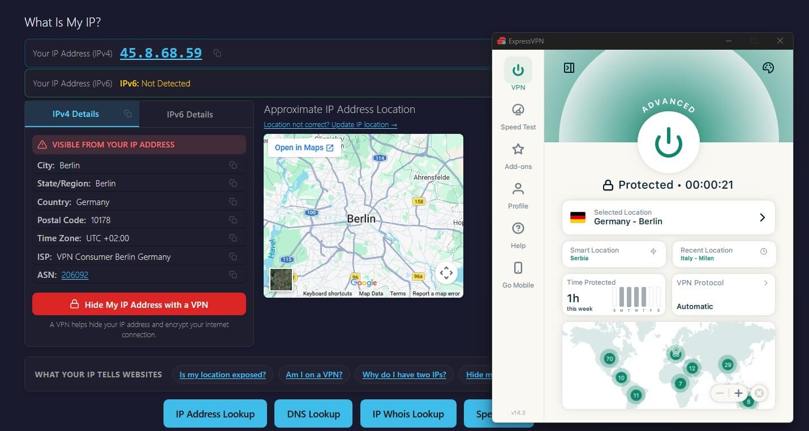Viewport: 809px width, 431px height.
Task: Copy IPv4 Details tab contents icon
Action: (x=128, y=114)
